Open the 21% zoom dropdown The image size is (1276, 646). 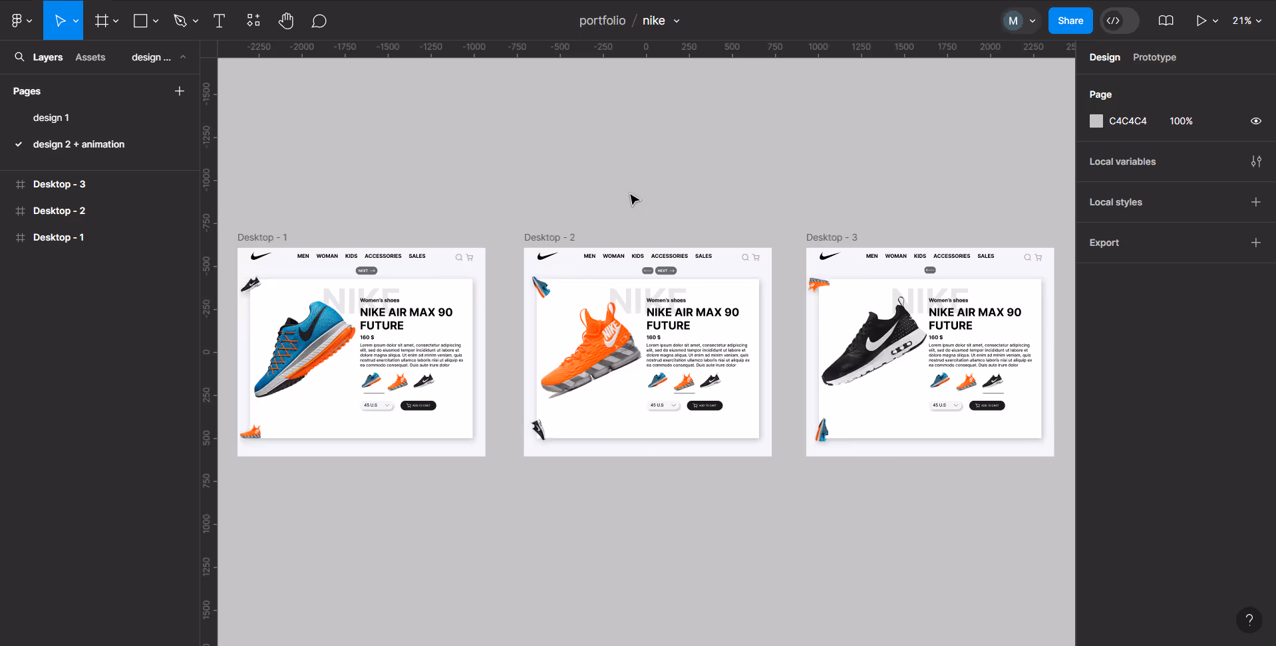click(1247, 21)
